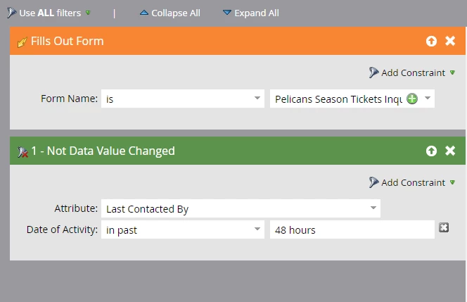Screen dimensions: 467x302
Task: Open Attribute Last Contacted By dropdown
Action: click(x=373, y=208)
